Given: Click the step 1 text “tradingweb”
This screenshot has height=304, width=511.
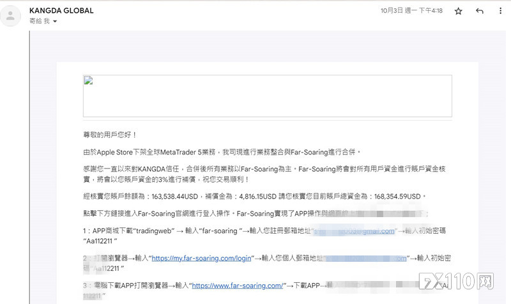Looking at the screenshot, I should [x=153, y=231].
